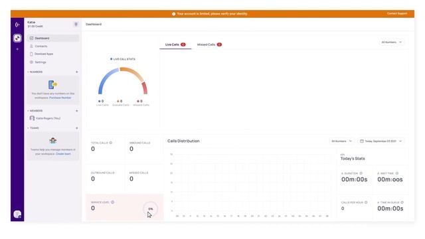
Task: Click the Calls Per Hour info icon
Action: (366, 202)
